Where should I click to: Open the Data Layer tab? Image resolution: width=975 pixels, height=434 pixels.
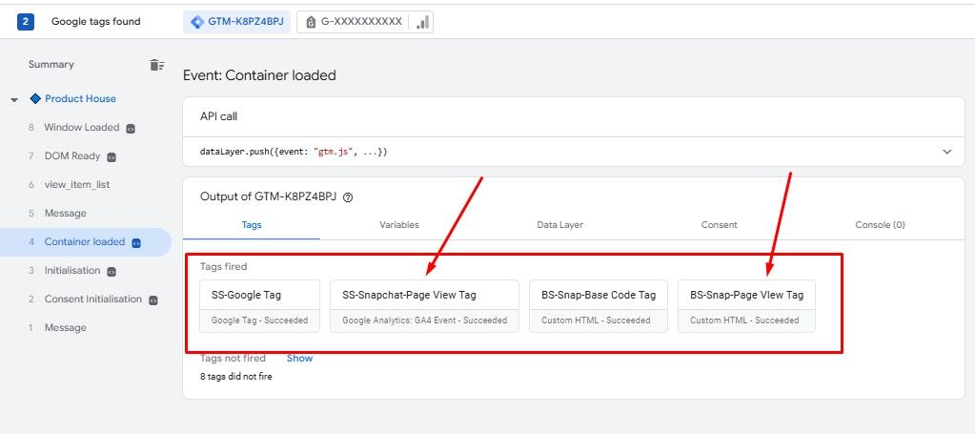tap(559, 225)
